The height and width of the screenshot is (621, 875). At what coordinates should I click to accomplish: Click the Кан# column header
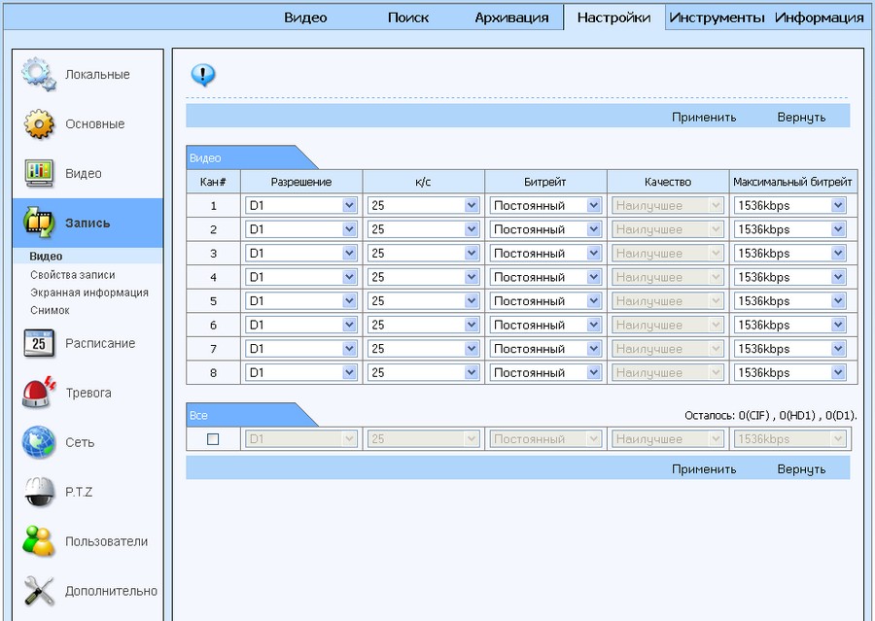pyautogui.click(x=213, y=182)
